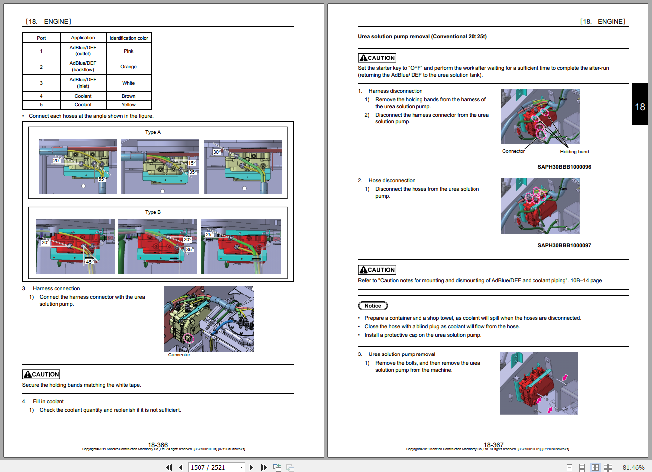The image size is (652, 472).
Task: Click the urea pump bolt removal figure
Action: [x=538, y=383]
